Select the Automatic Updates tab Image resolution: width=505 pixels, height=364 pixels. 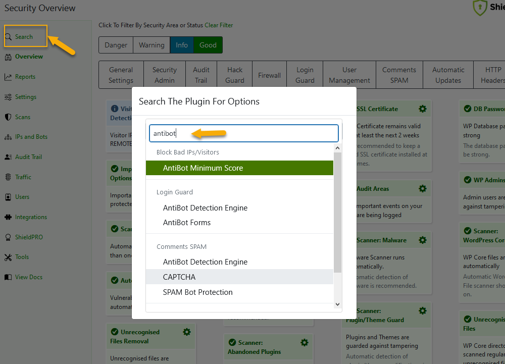(448, 75)
